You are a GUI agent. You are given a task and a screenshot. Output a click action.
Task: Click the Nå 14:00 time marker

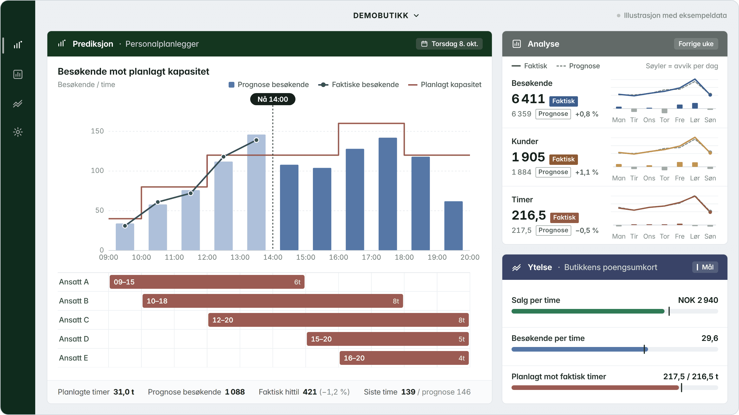point(273,99)
